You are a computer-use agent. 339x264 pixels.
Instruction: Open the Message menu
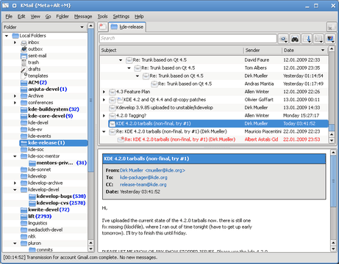[x=83, y=16]
